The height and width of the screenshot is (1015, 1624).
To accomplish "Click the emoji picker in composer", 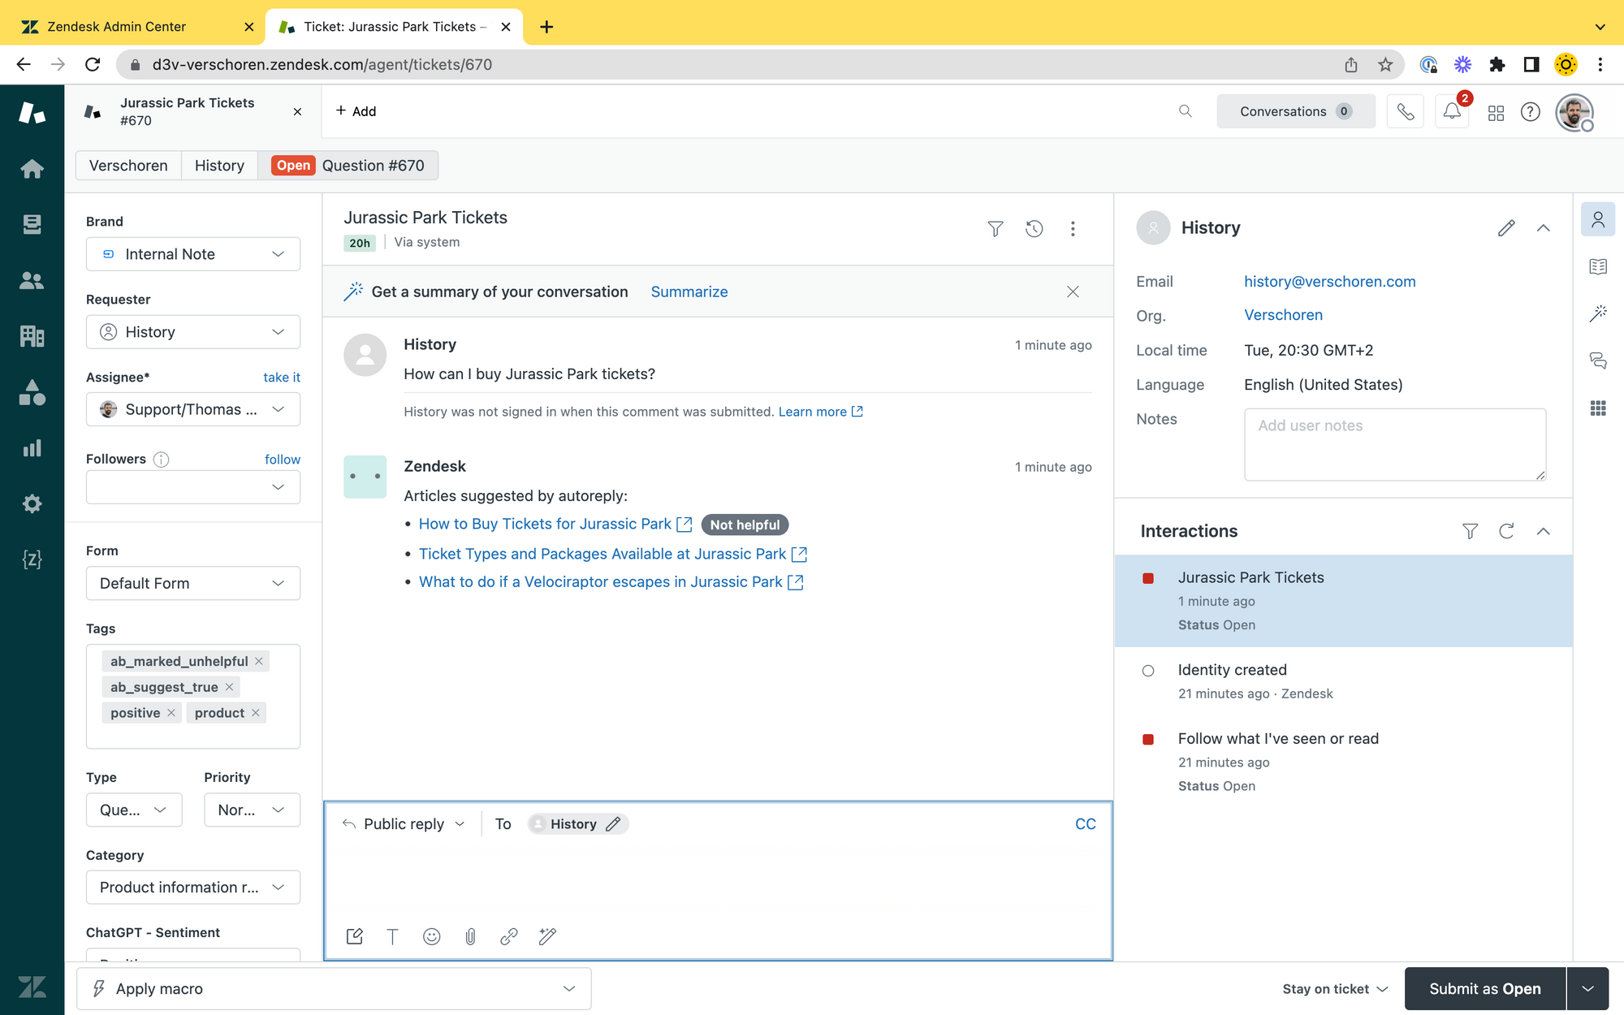I will pyautogui.click(x=431, y=936).
